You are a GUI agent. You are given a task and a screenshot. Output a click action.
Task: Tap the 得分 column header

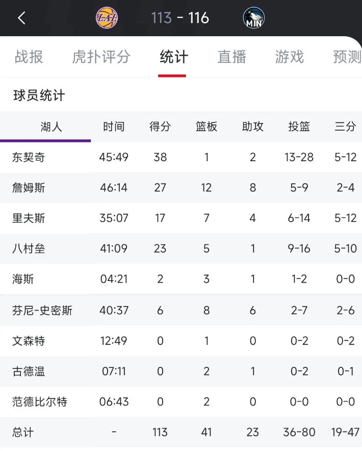tap(160, 127)
